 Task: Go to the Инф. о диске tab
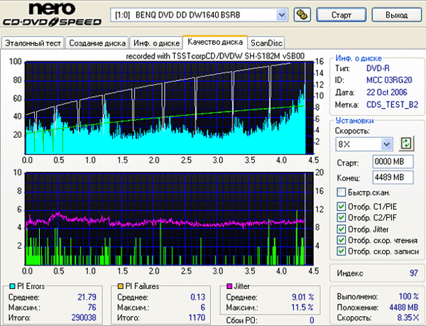tap(155, 43)
